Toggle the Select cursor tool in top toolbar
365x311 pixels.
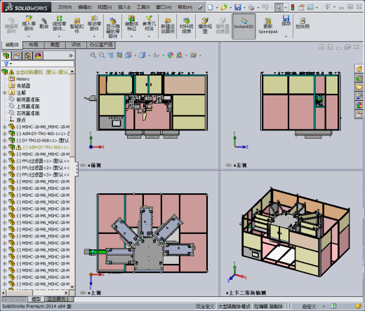pos(278,7)
